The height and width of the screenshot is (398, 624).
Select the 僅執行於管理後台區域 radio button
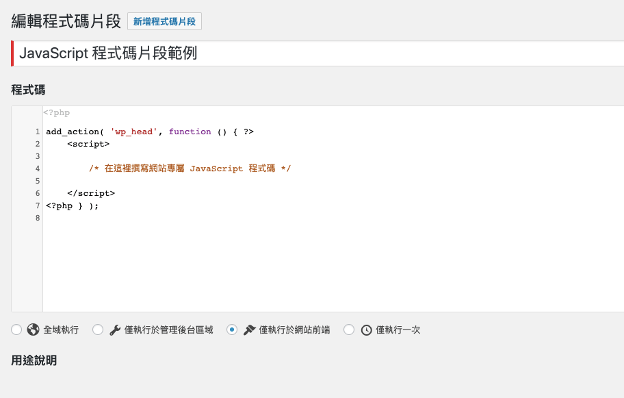(98, 329)
